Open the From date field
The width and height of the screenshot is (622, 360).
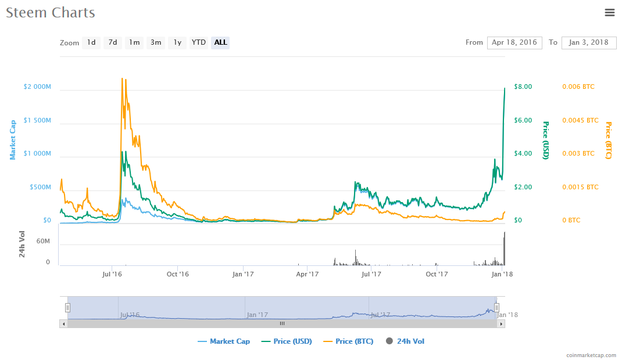tap(514, 42)
